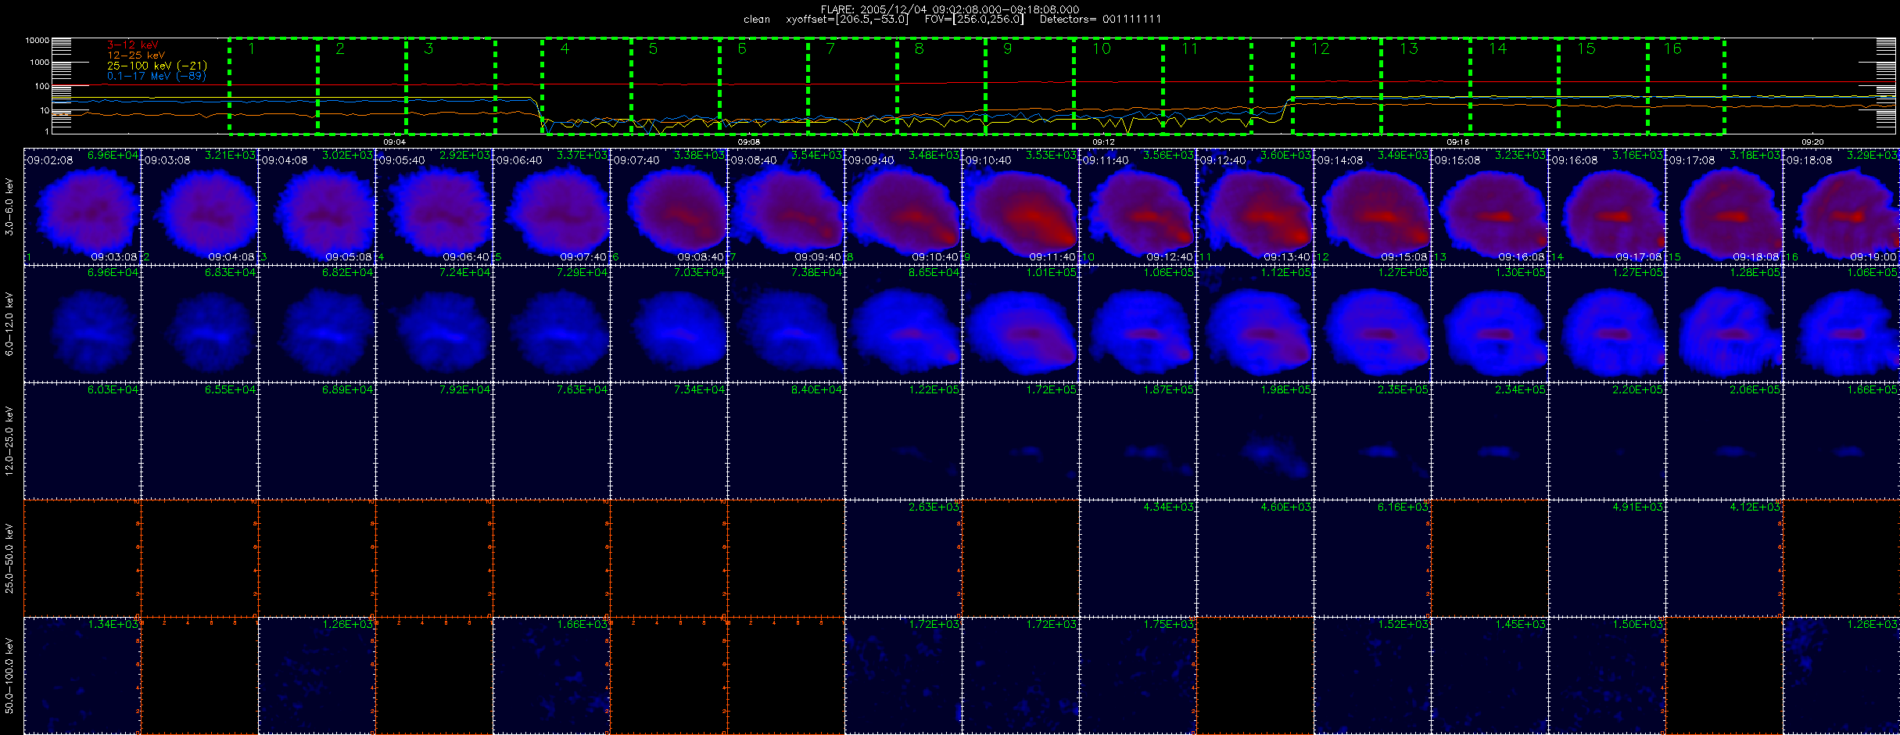
Task: Click the 09:12 time axis label
Action: [1103, 142]
